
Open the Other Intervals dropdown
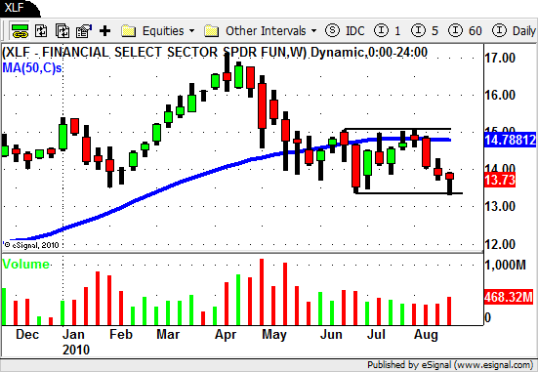tap(261, 31)
